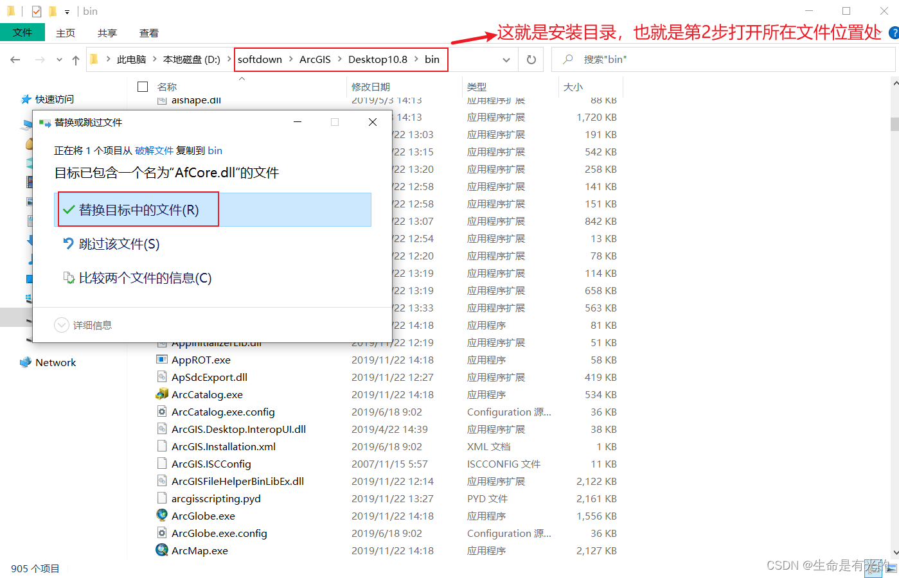Click the properties checkmark icon in titlebar

[37, 12]
